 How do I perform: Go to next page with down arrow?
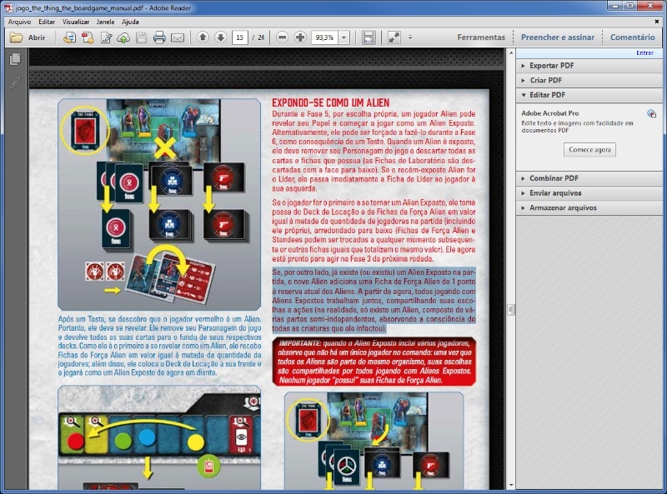point(220,37)
